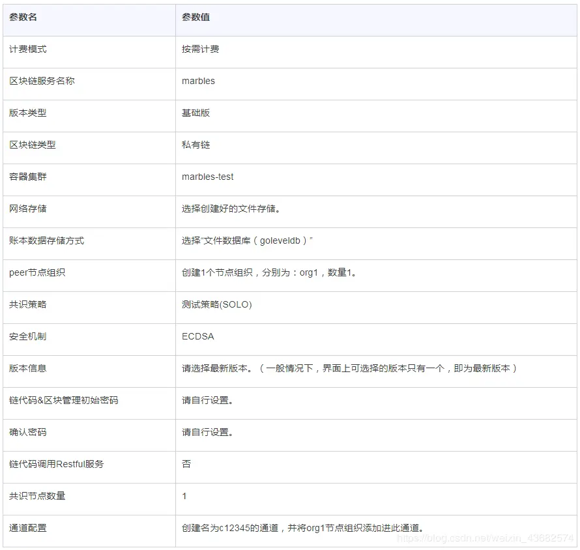Click the 安全机制 label

pos(28,336)
